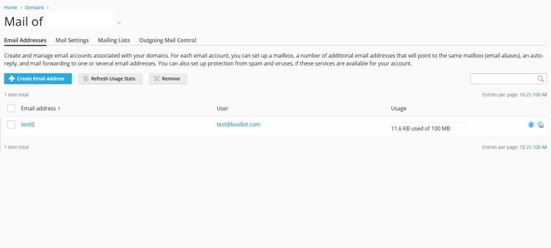Focus the search input field
Image resolution: width=551 pixels, height=248 pixels.
pyautogui.click(x=503, y=79)
